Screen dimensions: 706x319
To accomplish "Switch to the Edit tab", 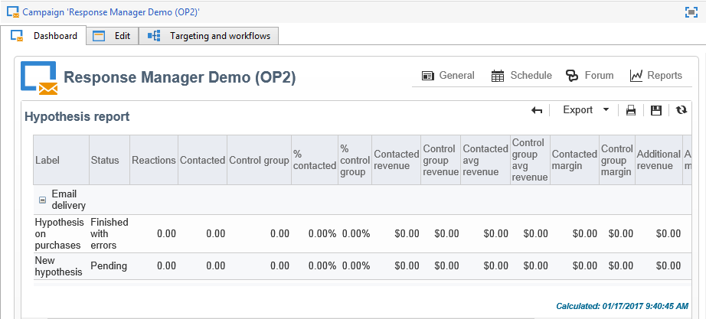I will click(113, 36).
